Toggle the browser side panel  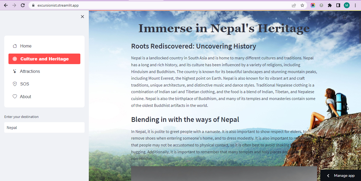point(338,5)
